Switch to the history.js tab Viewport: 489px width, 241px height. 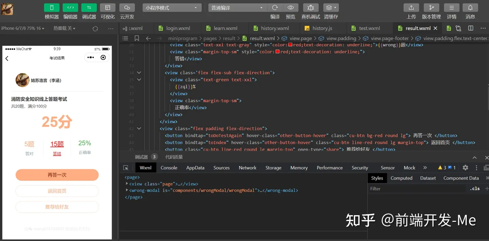(322, 28)
